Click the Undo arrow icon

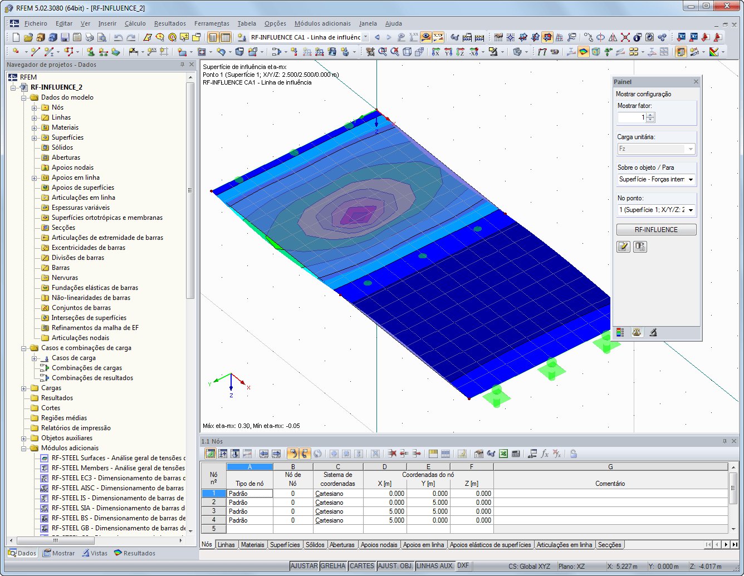(x=118, y=37)
